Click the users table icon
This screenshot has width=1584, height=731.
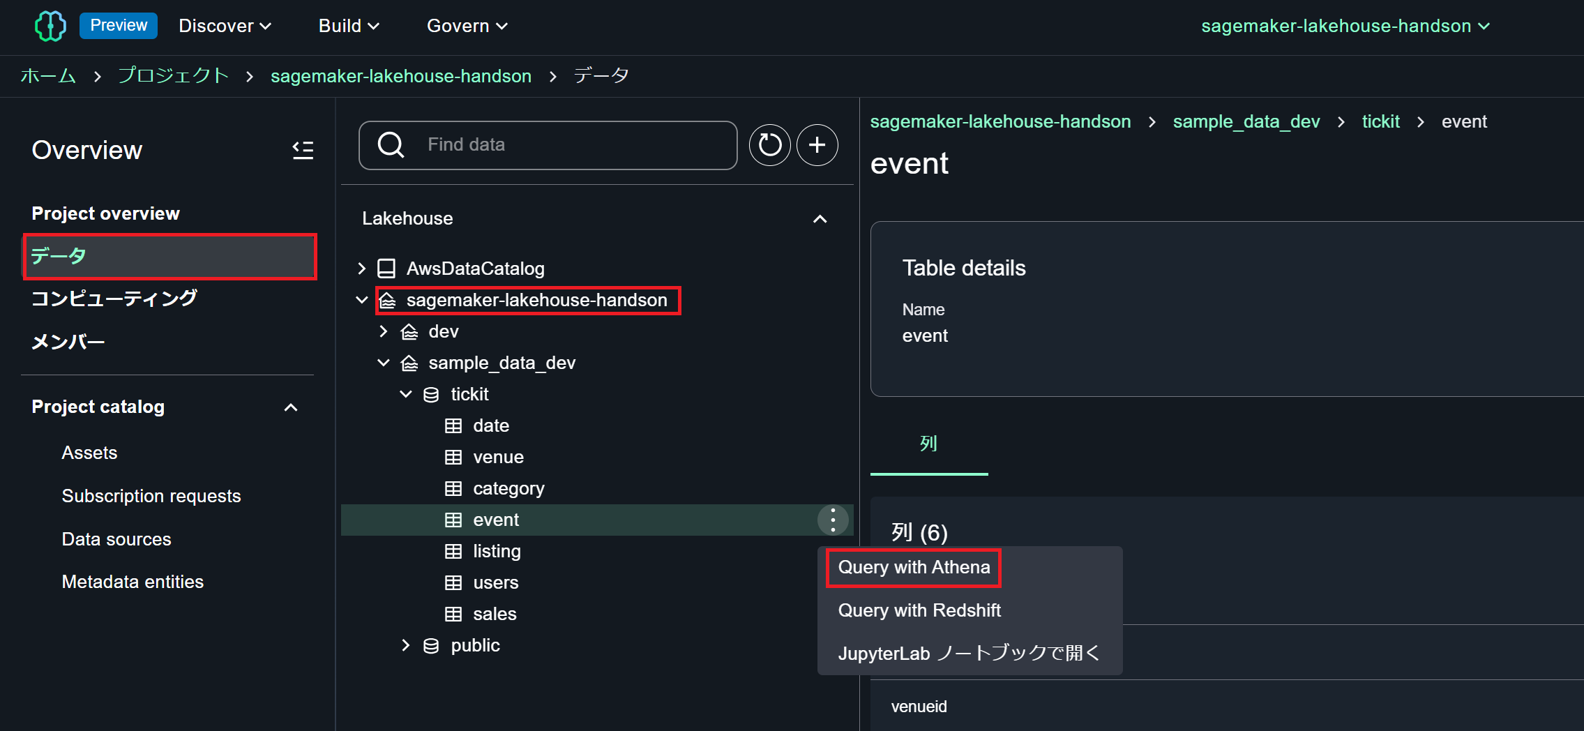pos(453,582)
